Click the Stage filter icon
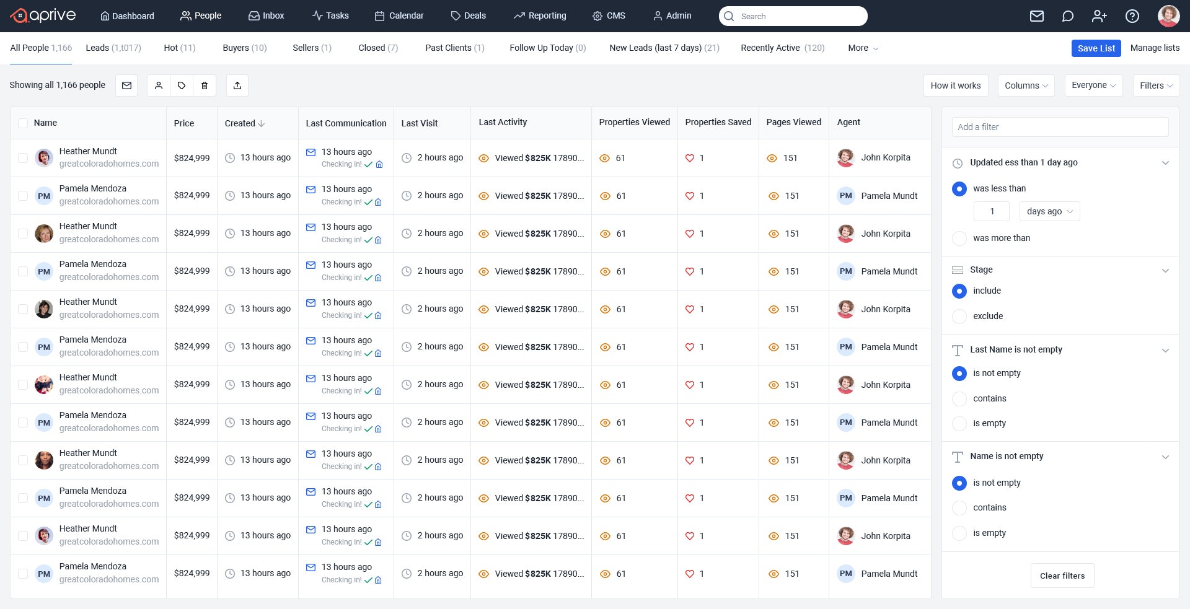This screenshot has width=1190, height=609. pos(958,270)
